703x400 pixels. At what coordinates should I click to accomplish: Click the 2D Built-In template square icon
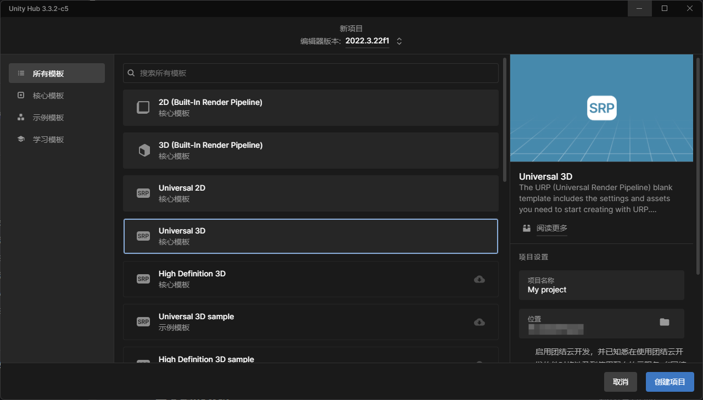143,108
